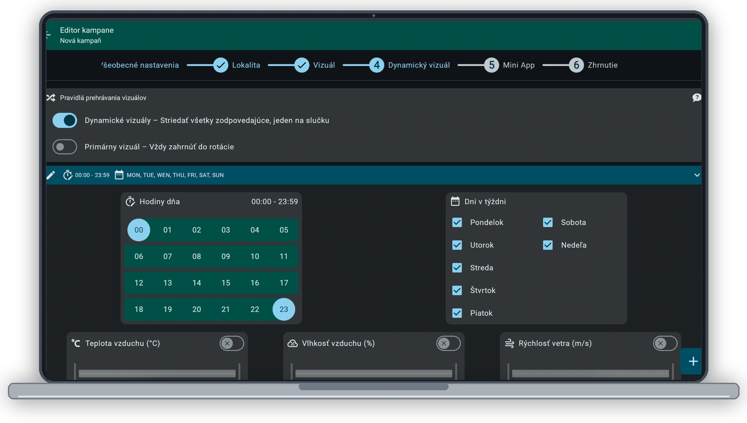This screenshot has width=747, height=423.
Task: Click the shuffle rules icon
Action: pos(51,98)
